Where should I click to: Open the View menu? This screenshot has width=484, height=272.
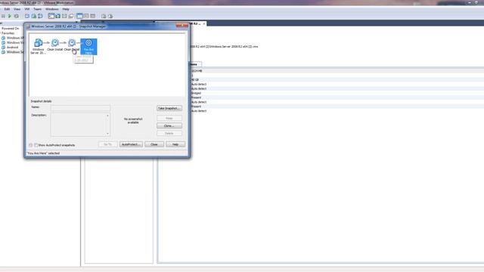tap(17, 9)
